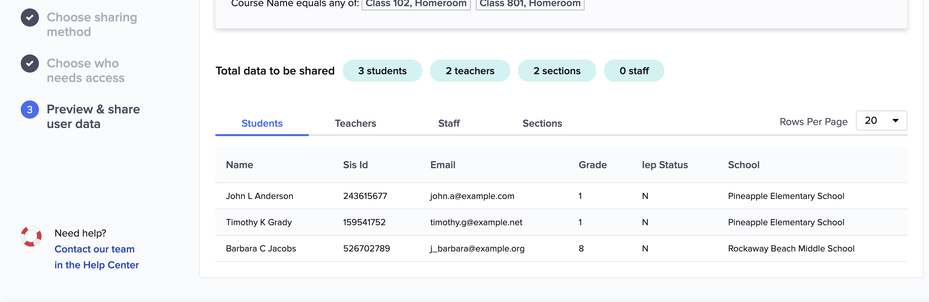Select the '3 students' summary chip

pos(382,71)
